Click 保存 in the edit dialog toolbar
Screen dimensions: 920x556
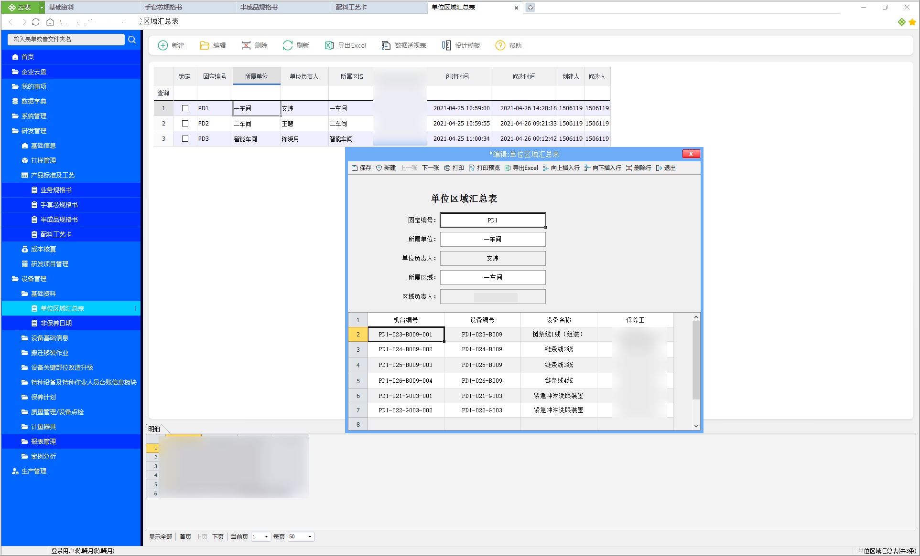(361, 168)
